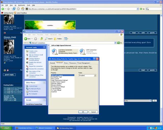Click Firefox Home icon
The image size is (163, 130).
23,9
